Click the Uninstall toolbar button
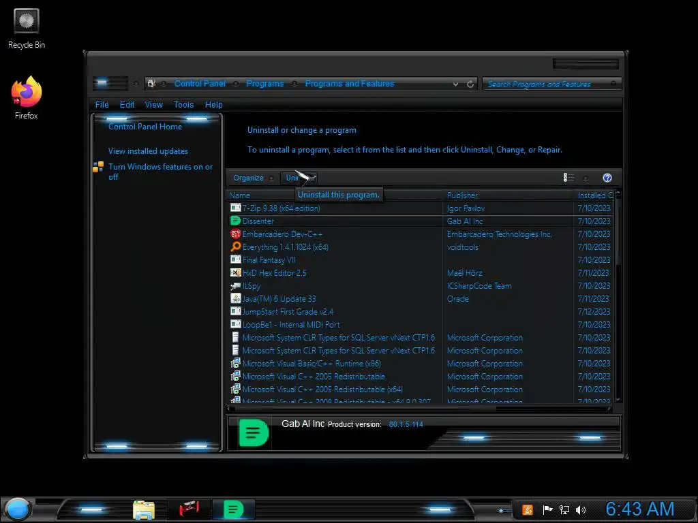 [x=299, y=178]
